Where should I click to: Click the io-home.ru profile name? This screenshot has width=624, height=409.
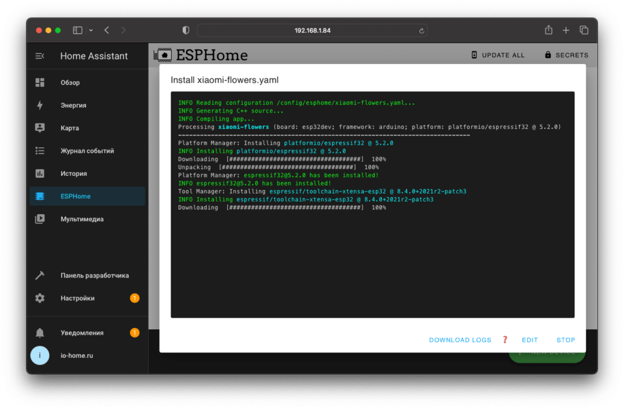(x=77, y=355)
